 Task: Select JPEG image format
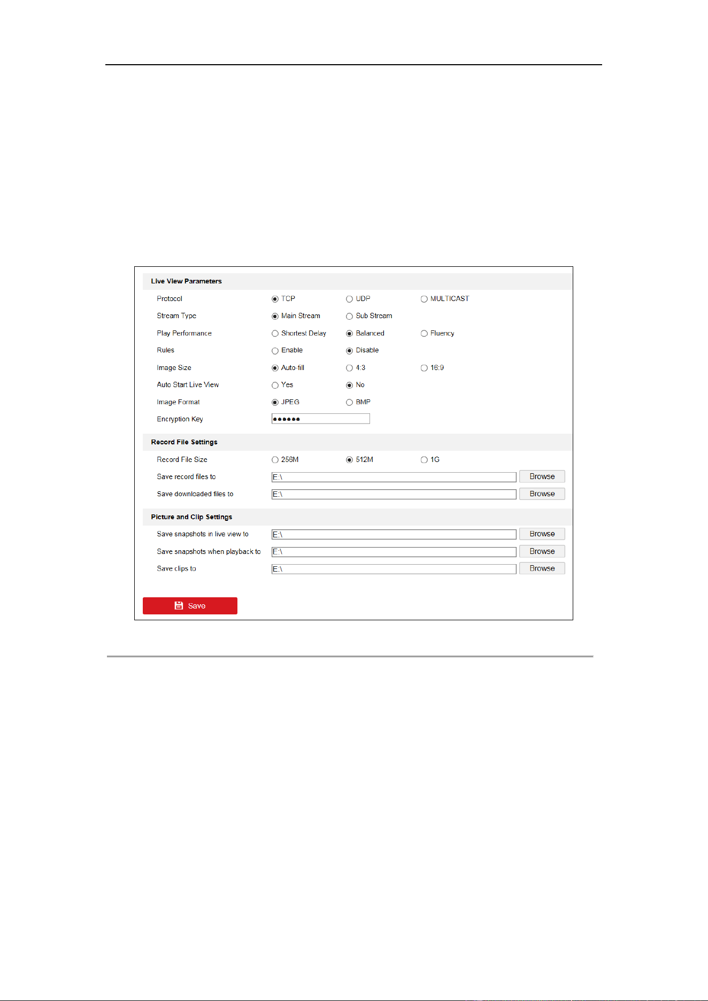pyautogui.click(x=275, y=402)
